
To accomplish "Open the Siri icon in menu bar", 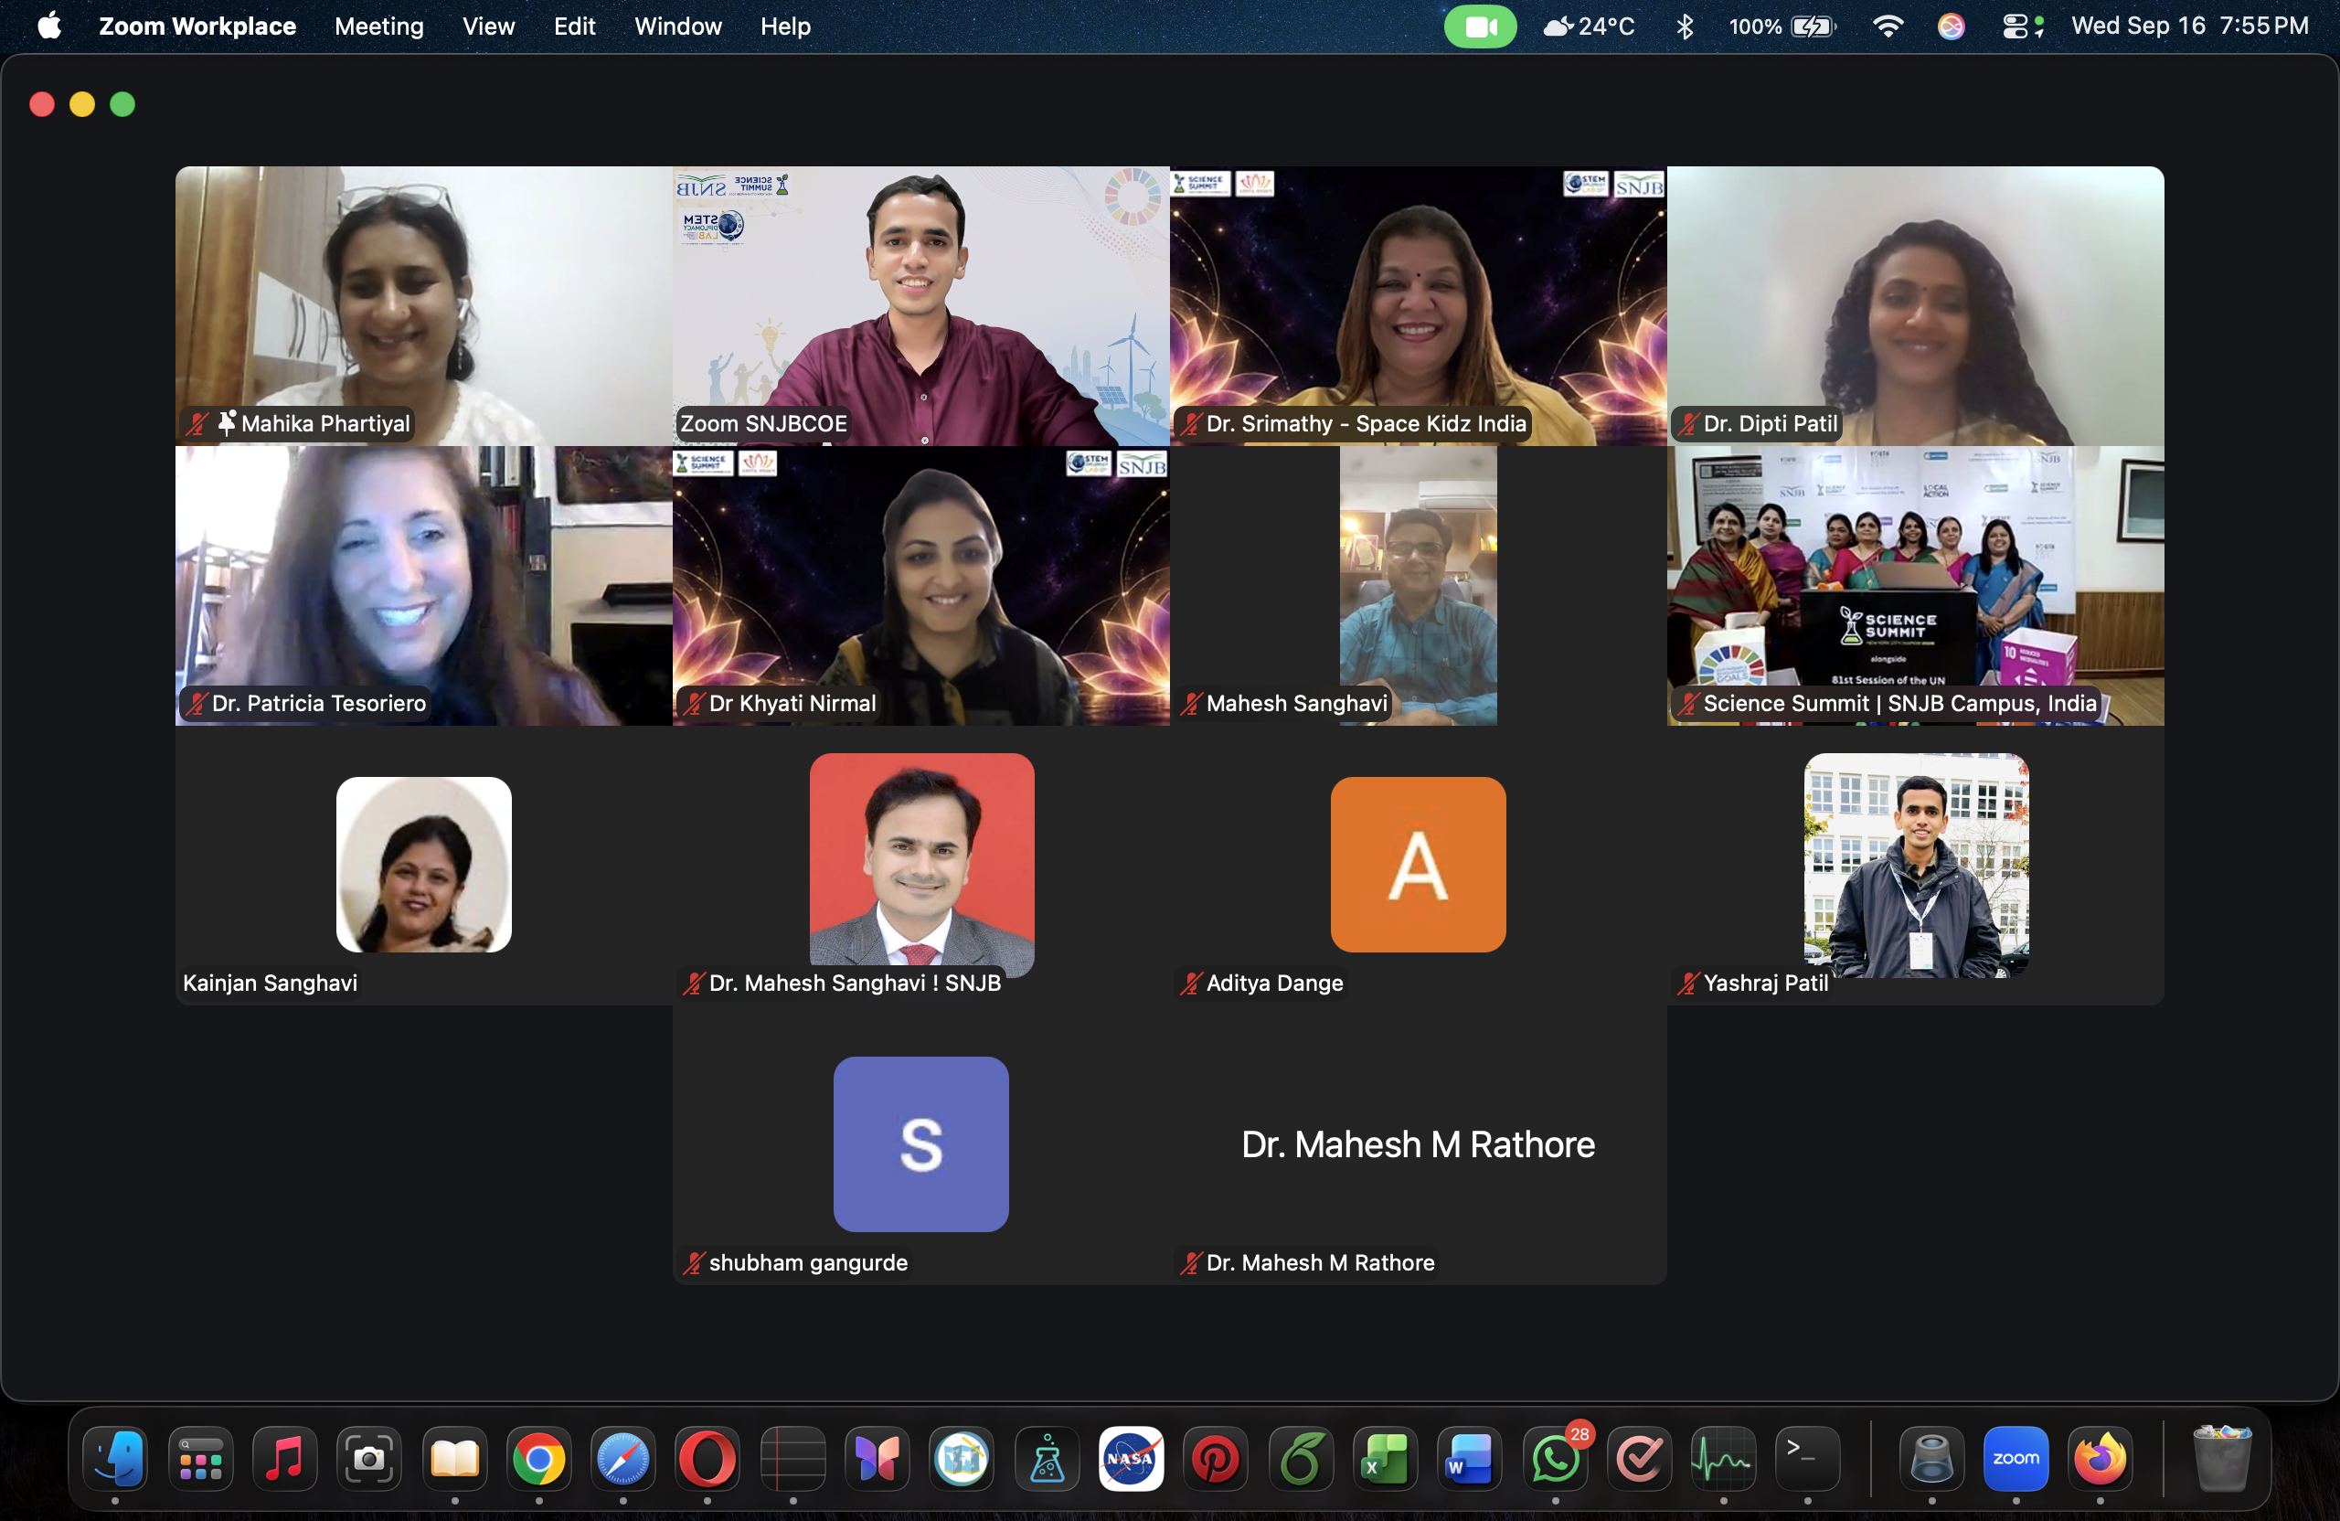I will (1951, 27).
